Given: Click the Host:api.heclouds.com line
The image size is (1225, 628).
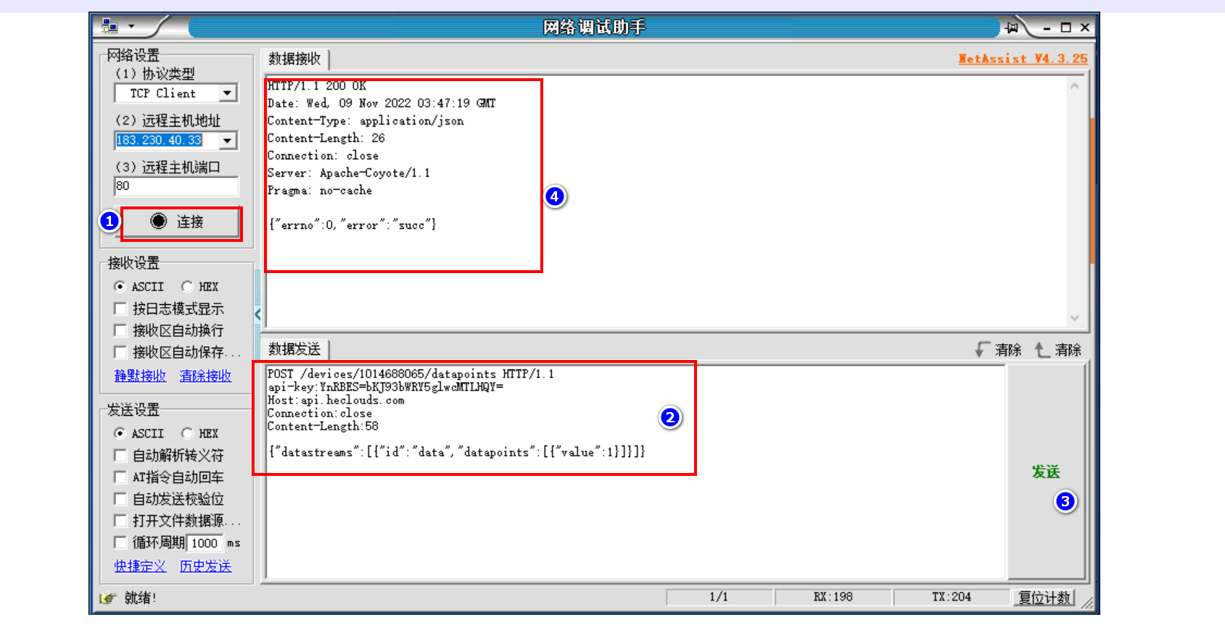Looking at the screenshot, I should (x=336, y=401).
